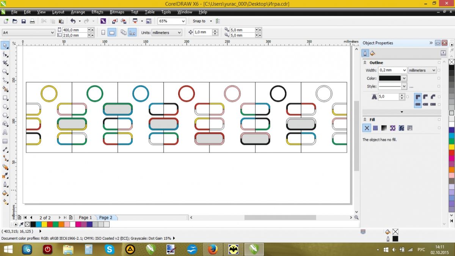Choose the Fountain fill icon
This screenshot has width=455, height=256.
click(384, 128)
